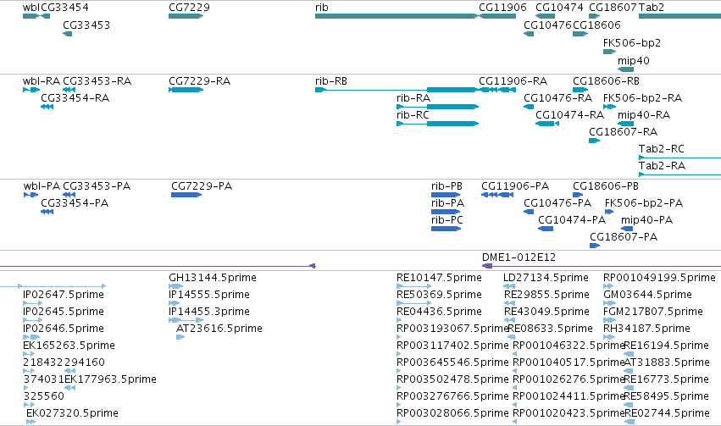Image resolution: width=721 pixels, height=426 pixels.
Task: Click the LD27134.5prime EST label
Action: [x=546, y=278]
